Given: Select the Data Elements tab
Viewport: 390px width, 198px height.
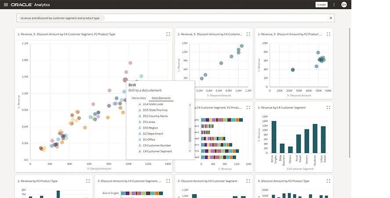Looking at the screenshot, I should (x=160, y=98).
